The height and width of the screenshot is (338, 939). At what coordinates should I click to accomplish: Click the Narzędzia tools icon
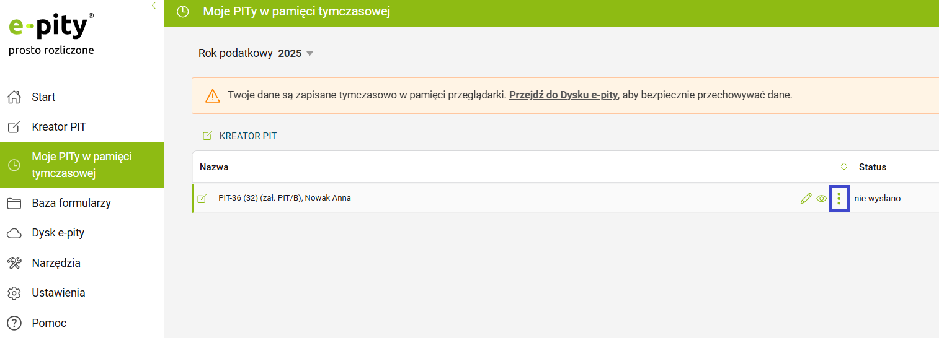[14, 263]
